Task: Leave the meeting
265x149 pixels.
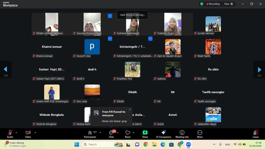Action: click(255, 134)
